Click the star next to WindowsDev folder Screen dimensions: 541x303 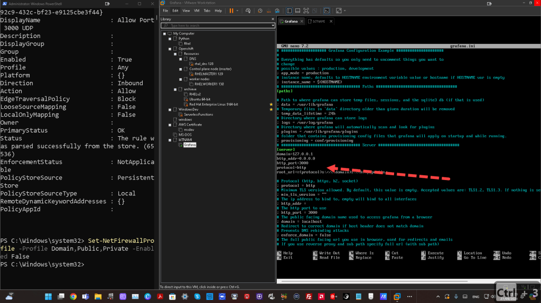pos(271,109)
